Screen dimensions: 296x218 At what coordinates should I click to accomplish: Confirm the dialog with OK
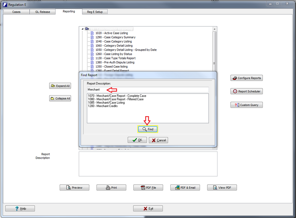[137, 140]
